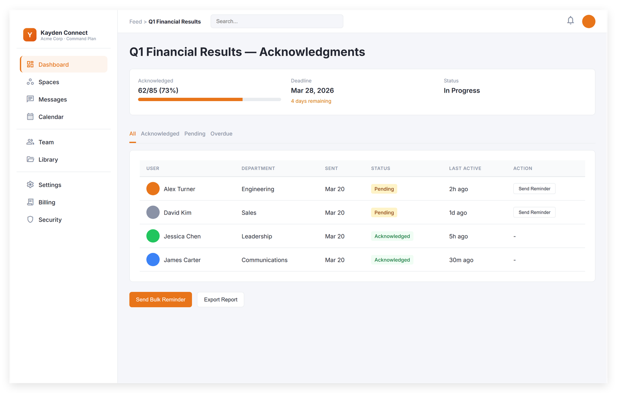Open Security from the sidebar

64,219
